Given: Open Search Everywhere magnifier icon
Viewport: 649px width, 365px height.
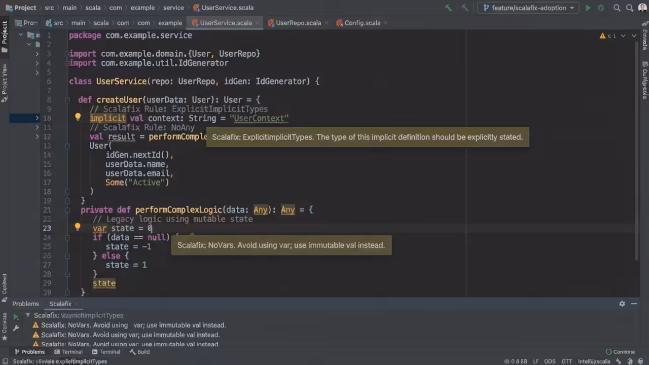Looking at the screenshot, I should point(617,8).
